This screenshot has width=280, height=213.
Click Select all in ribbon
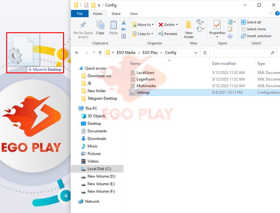pyautogui.click(x=251, y=22)
